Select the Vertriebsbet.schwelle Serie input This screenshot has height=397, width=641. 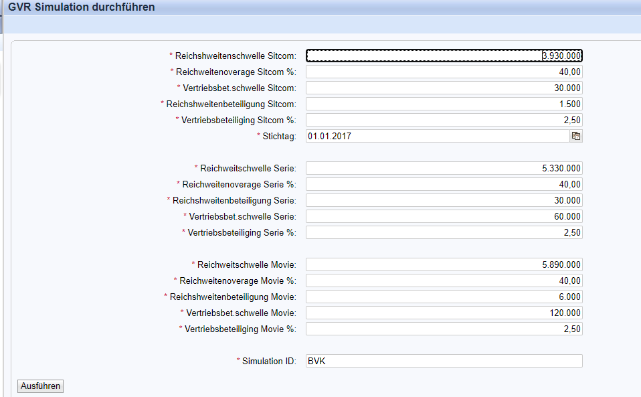[x=444, y=216]
